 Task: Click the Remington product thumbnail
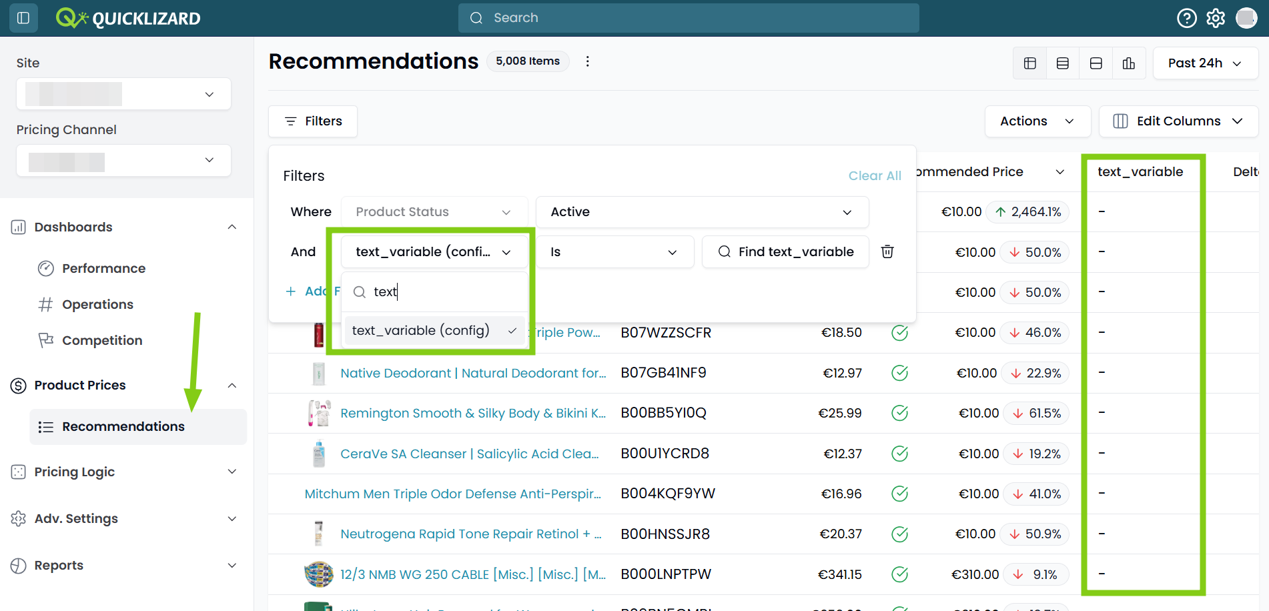point(319,414)
